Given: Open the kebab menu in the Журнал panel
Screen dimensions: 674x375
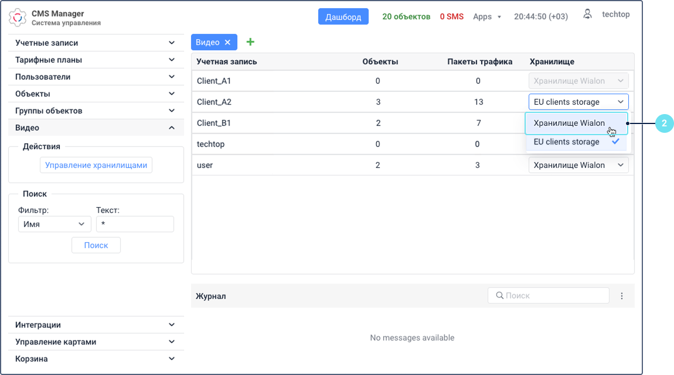Looking at the screenshot, I should click(x=622, y=295).
